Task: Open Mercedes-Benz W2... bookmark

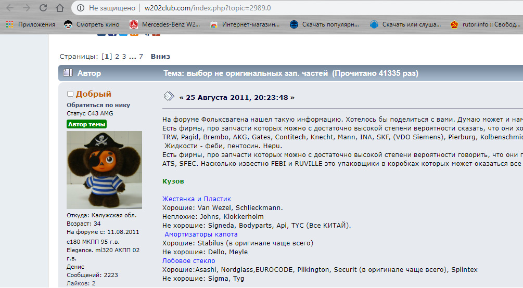Action: tap(165, 24)
